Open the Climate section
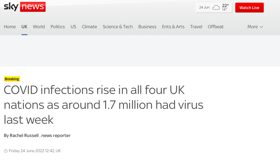The width and height of the screenshot is (280, 162). (89, 27)
